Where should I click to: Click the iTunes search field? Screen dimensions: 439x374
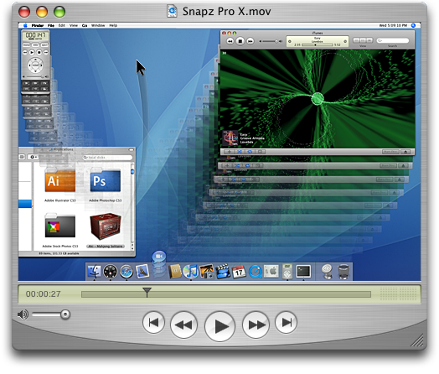pos(392,41)
